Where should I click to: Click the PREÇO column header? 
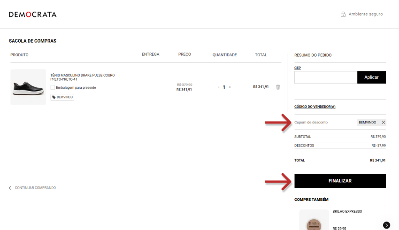[x=184, y=54]
